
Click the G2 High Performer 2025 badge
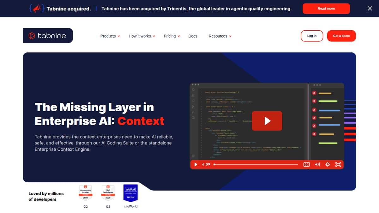point(108,193)
